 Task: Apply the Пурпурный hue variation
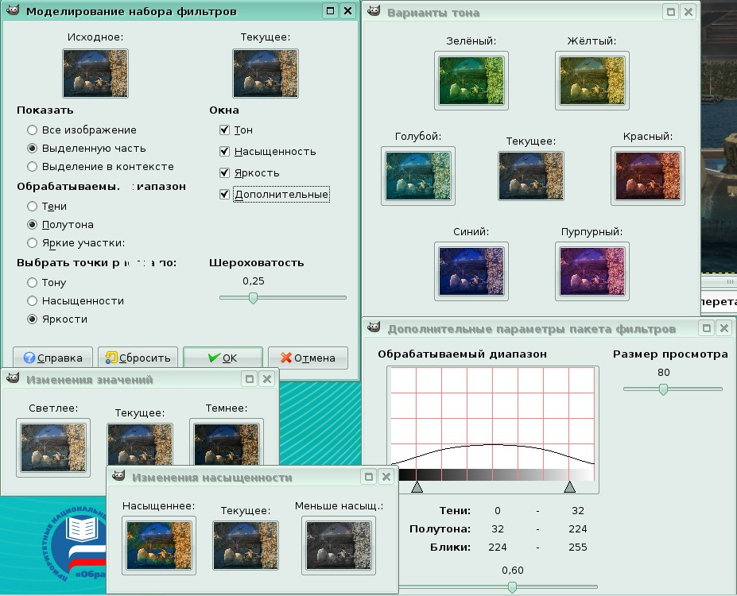[x=592, y=272]
